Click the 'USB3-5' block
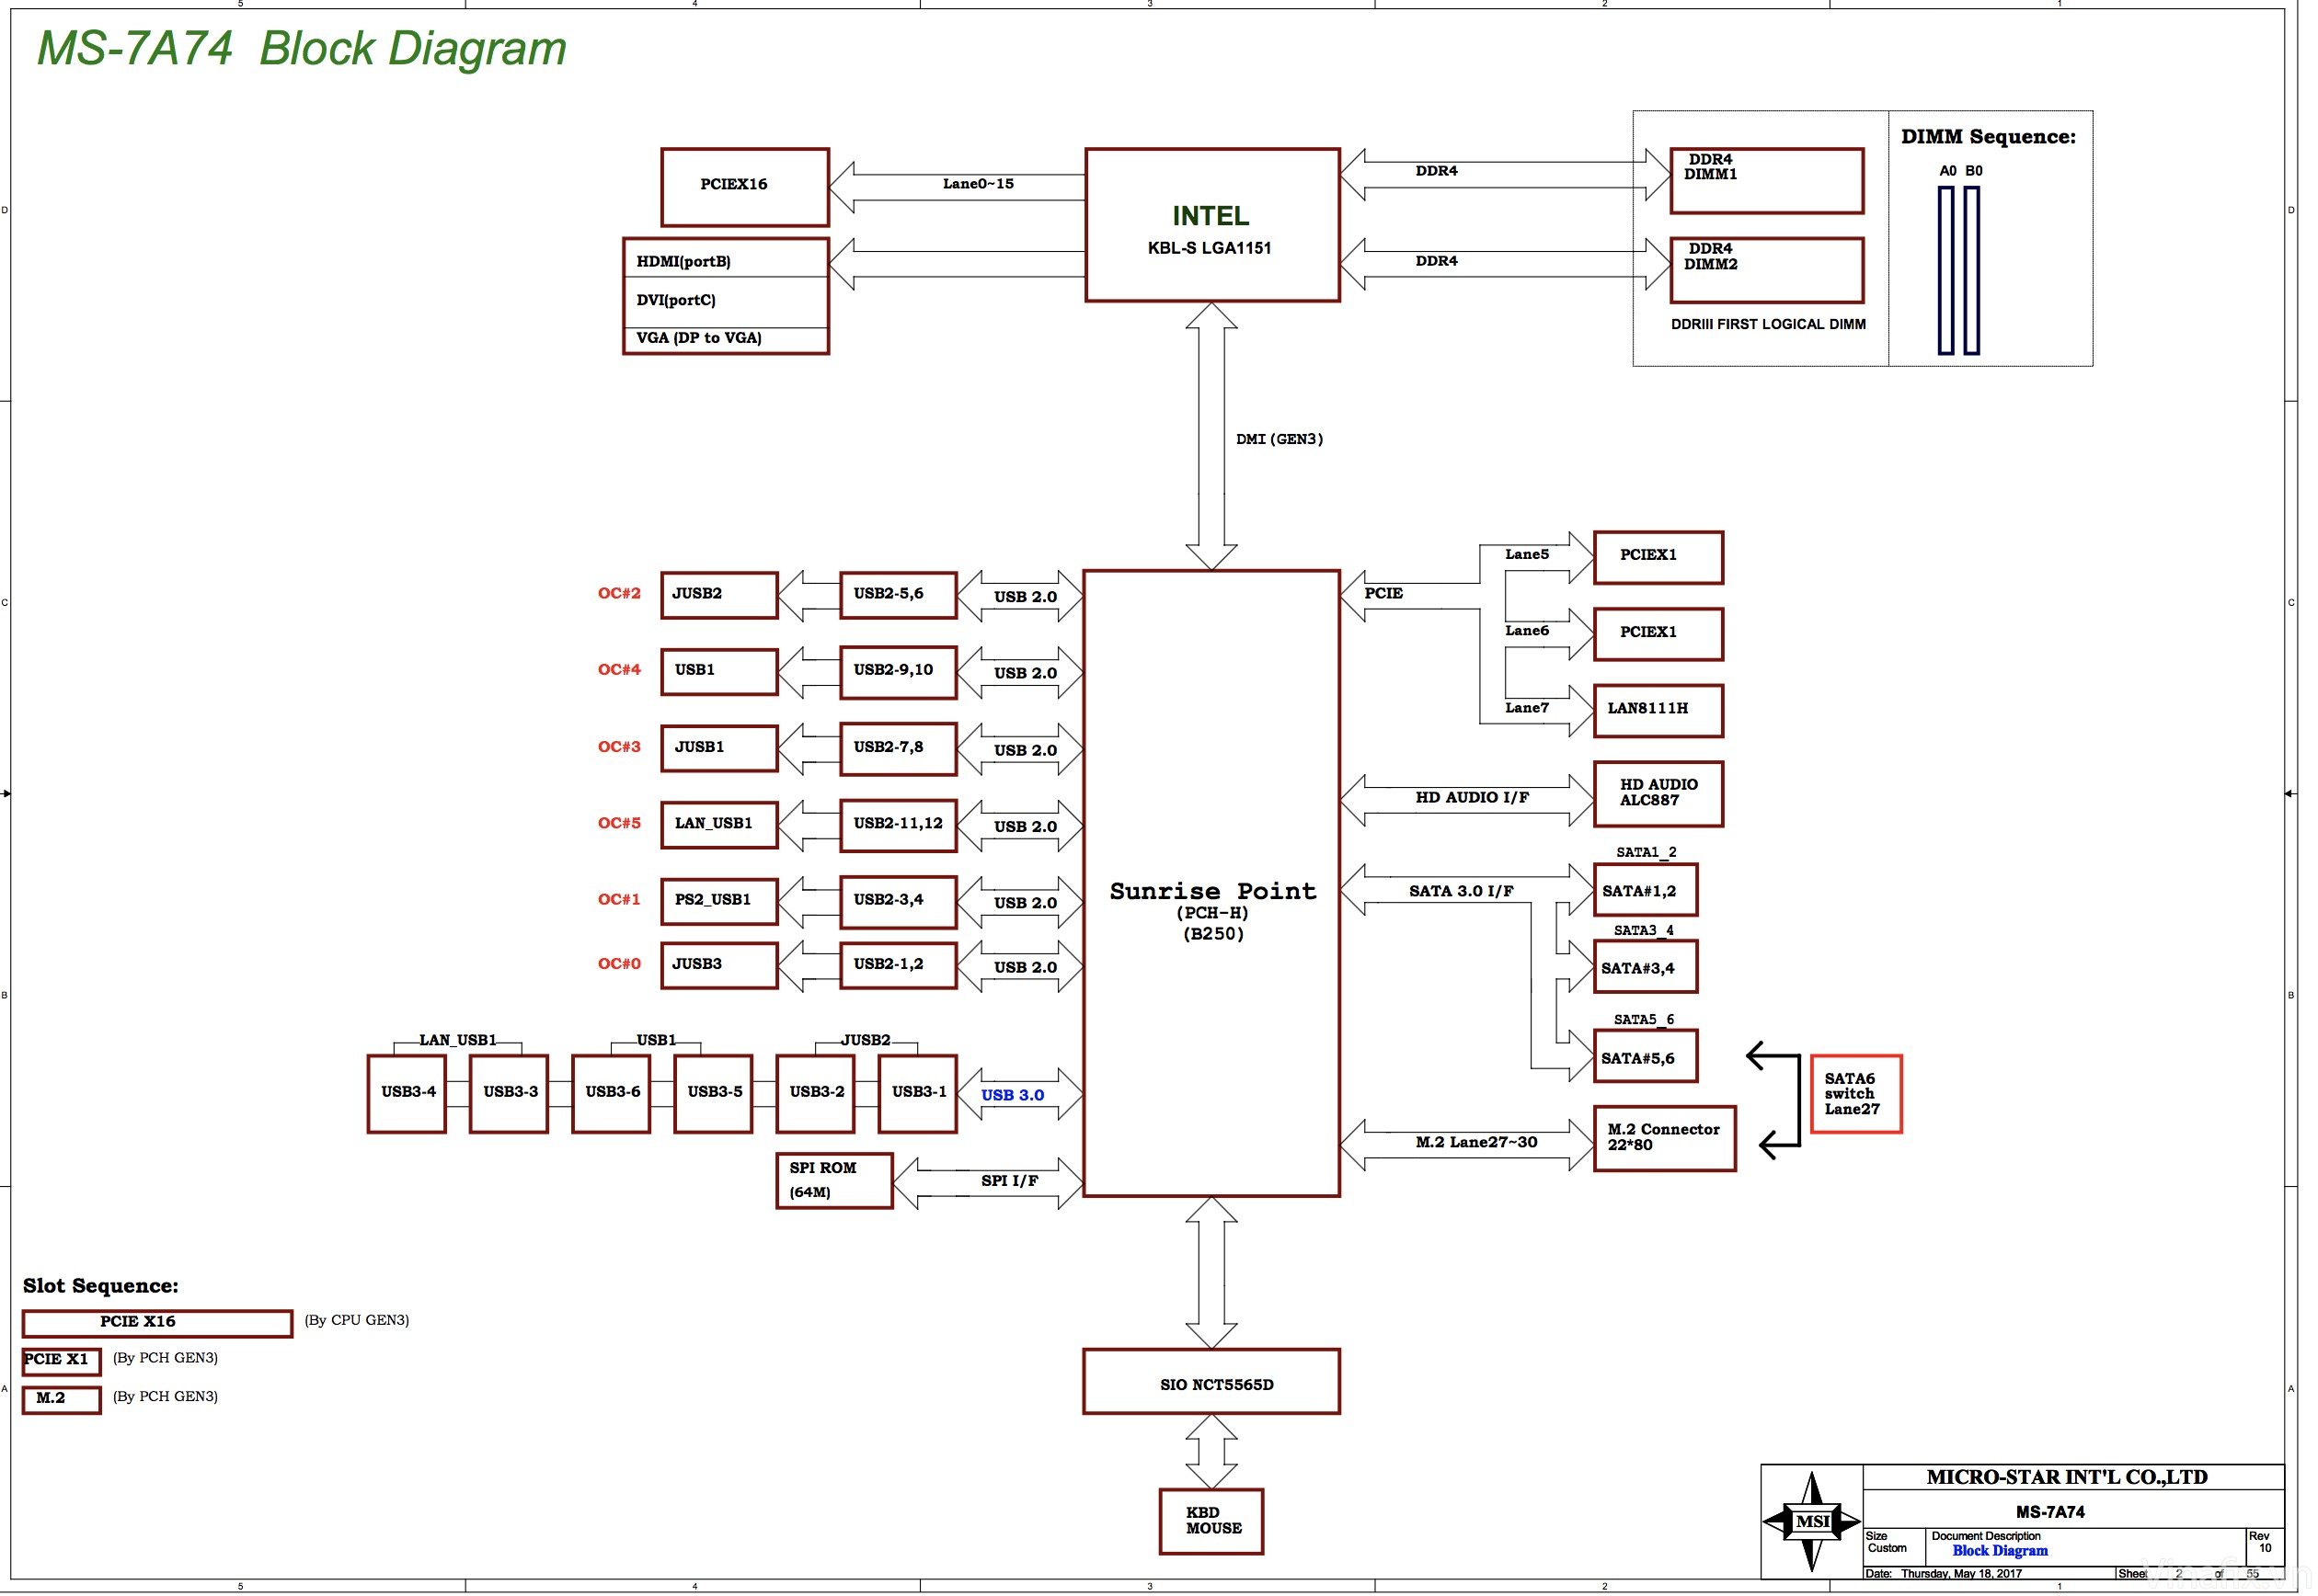2318x1596 pixels. [712, 1094]
